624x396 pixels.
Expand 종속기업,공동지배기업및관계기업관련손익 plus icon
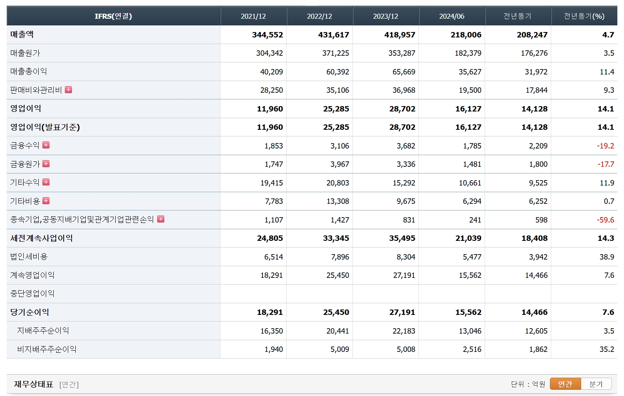(161, 219)
